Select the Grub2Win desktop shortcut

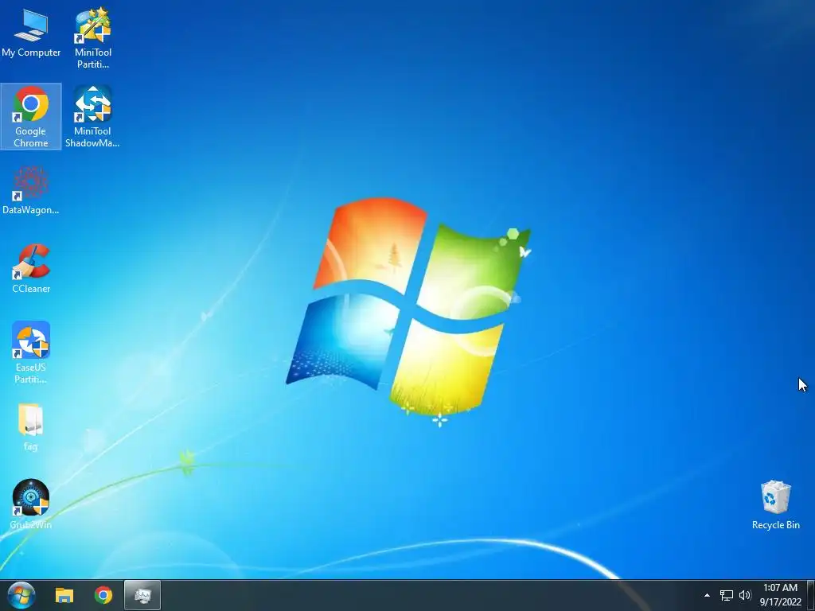pyautogui.click(x=31, y=504)
